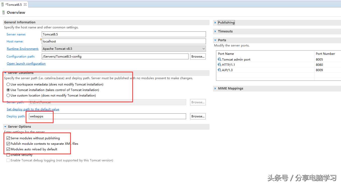Screen dimensions: 341x184
Task: Select Use workspace metadata radio button
Action: 8,84
